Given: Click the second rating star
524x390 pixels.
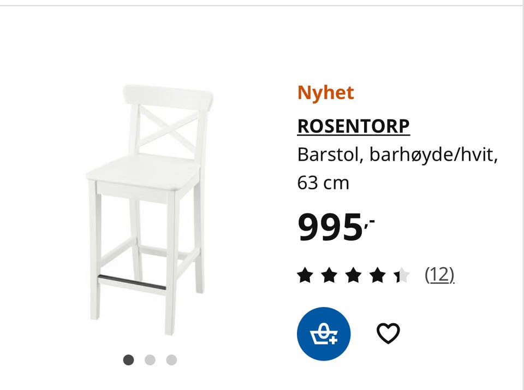Looking at the screenshot, I should pyautogui.click(x=329, y=275).
